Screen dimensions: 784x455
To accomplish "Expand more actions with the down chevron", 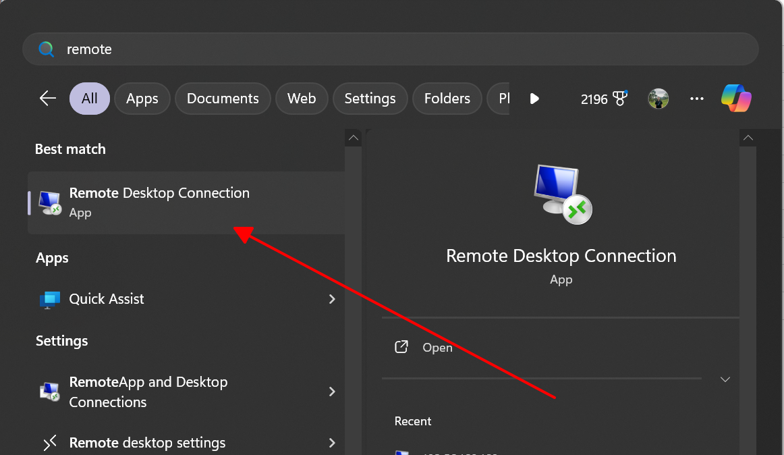I will coord(725,379).
